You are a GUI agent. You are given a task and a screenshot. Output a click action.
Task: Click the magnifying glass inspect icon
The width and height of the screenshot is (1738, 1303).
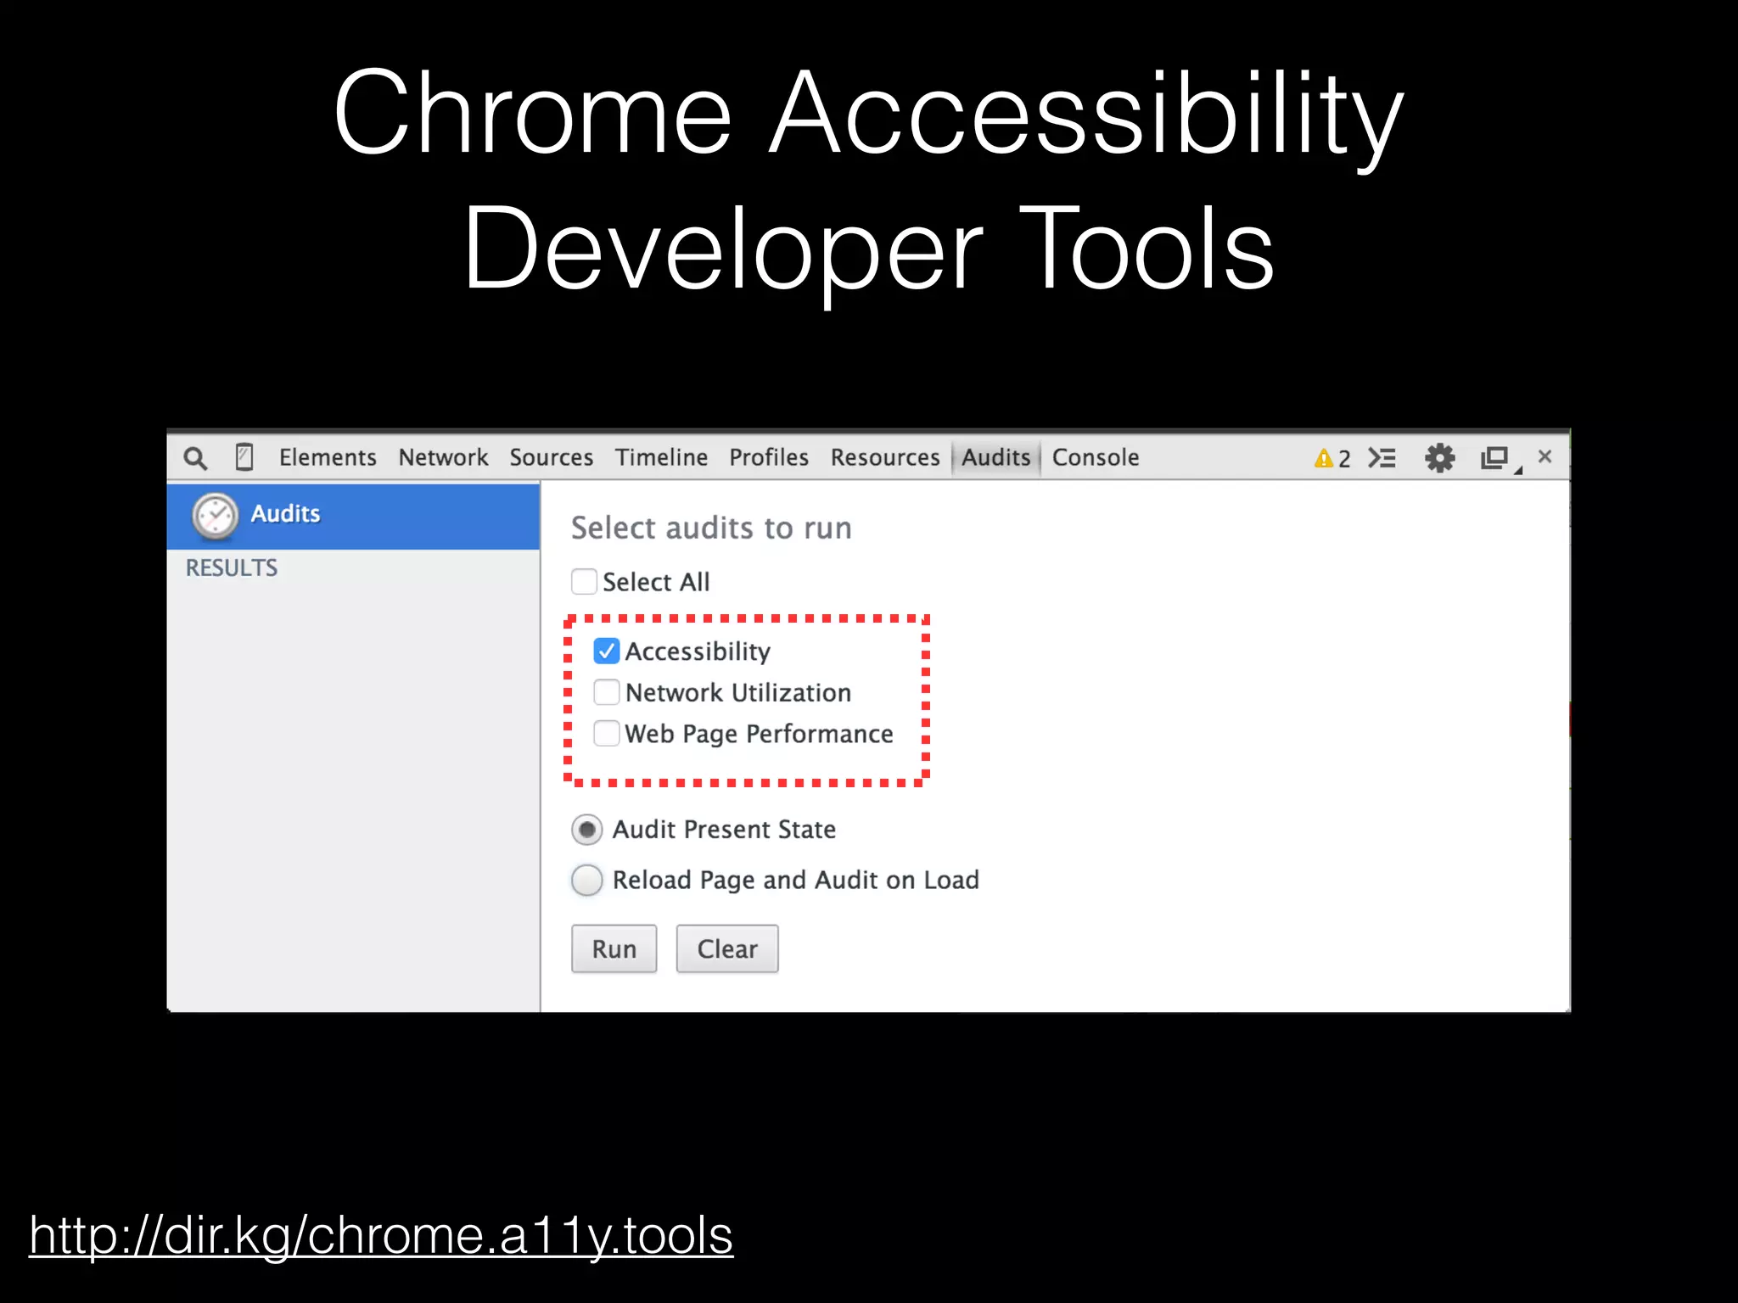pyautogui.click(x=195, y=458)
